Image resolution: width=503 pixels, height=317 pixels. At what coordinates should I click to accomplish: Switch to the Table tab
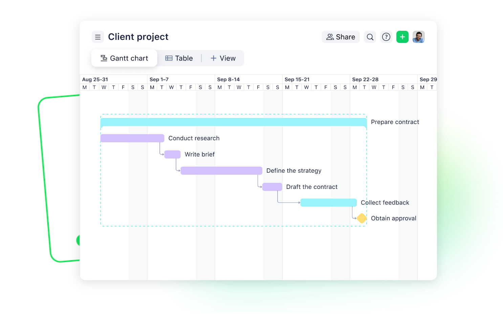179,58
